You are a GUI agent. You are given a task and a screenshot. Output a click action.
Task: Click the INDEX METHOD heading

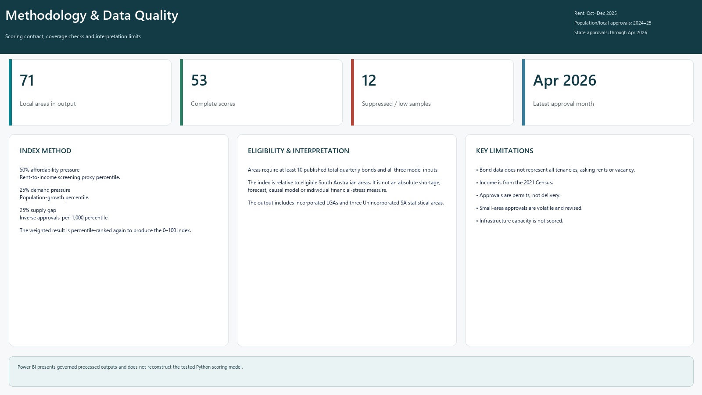tap(45, 151)
